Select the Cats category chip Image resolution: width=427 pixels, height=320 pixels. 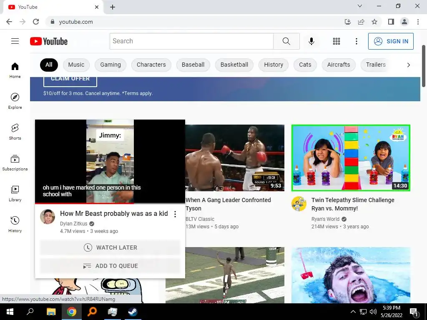305,65
